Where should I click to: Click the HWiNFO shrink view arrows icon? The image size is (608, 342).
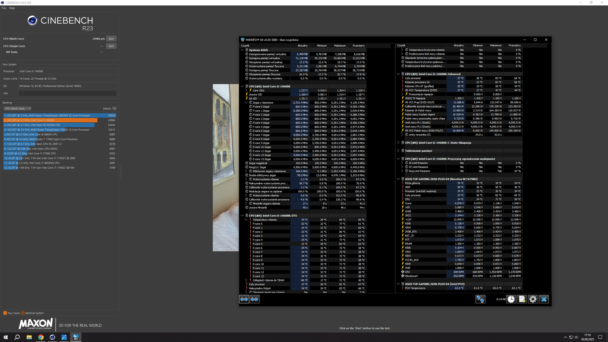click(x=255, y=299)
